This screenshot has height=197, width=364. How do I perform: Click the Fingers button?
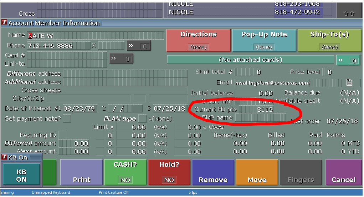301,172
